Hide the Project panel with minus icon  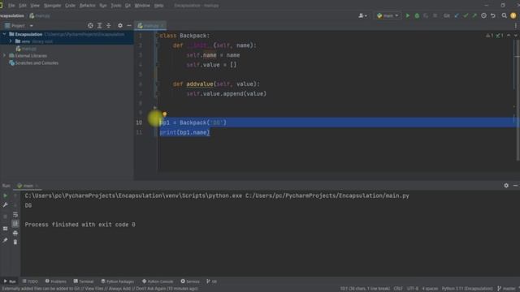[x=129, y=25]
